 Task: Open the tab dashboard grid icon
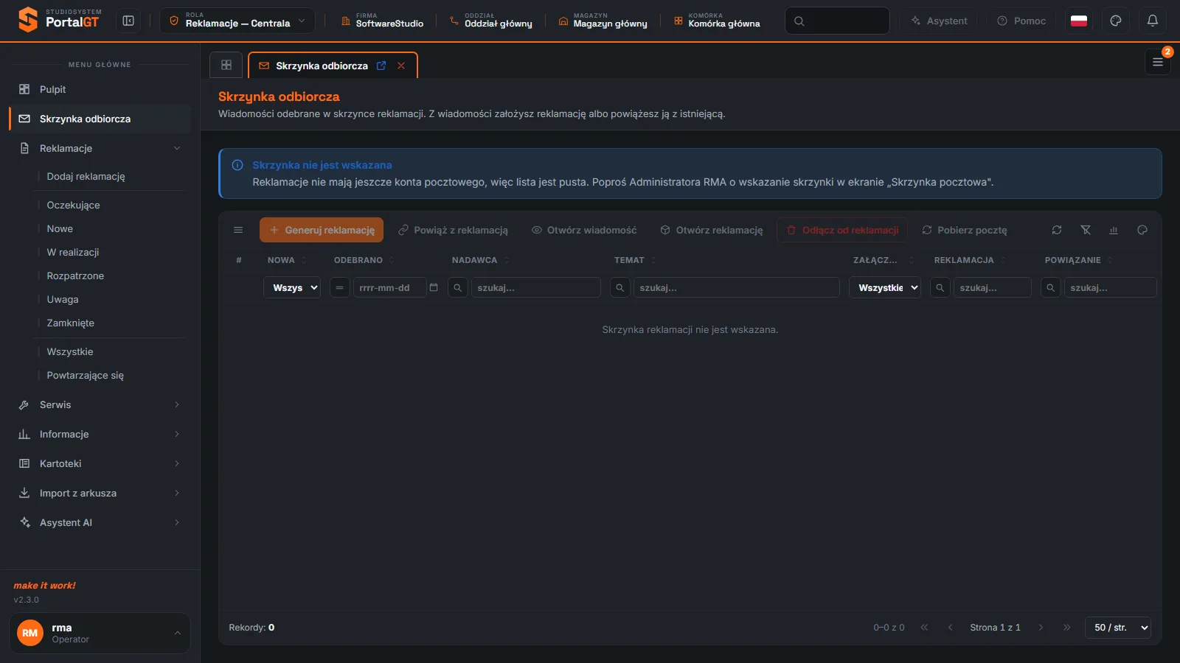(226, 65)
